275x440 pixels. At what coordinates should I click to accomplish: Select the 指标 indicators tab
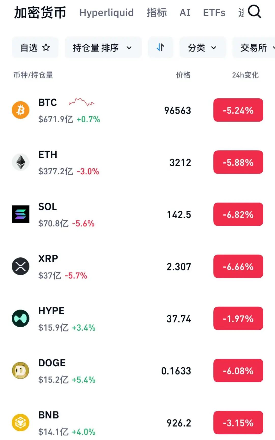pos(157,12)
